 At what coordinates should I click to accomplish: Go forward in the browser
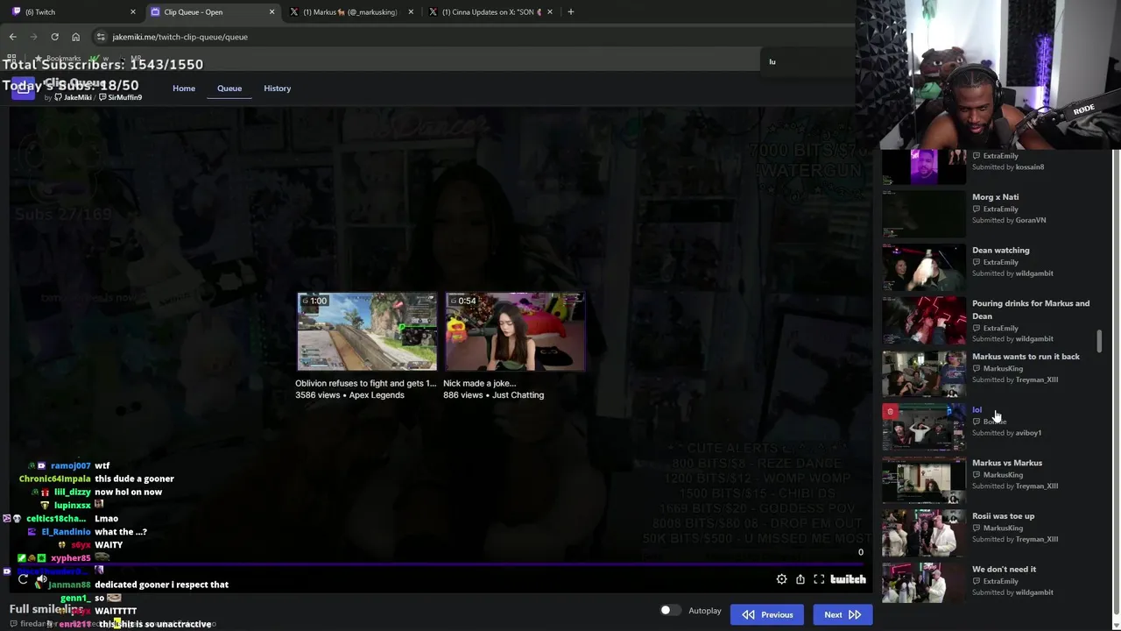pos(33,37)
